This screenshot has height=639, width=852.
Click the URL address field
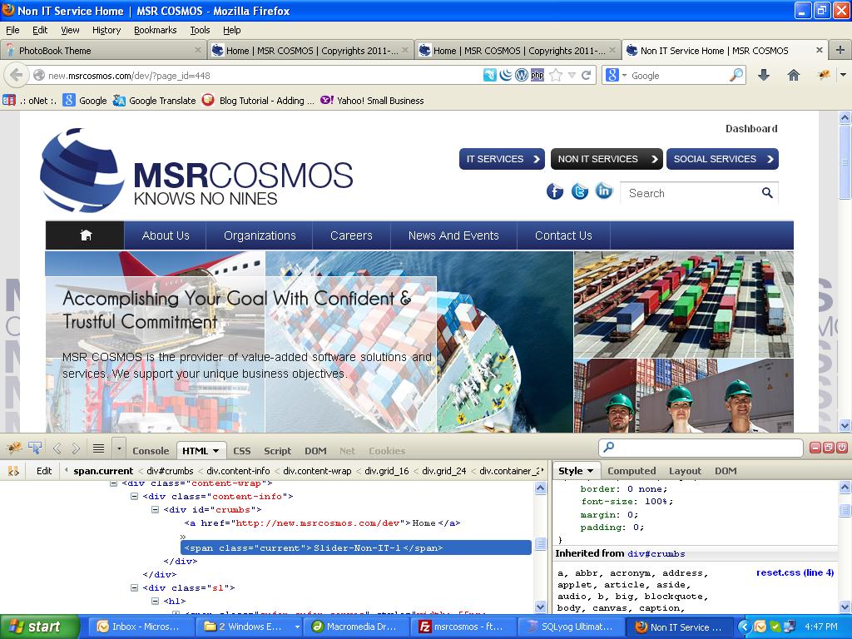pyautogui.click(x=260, y=76)
